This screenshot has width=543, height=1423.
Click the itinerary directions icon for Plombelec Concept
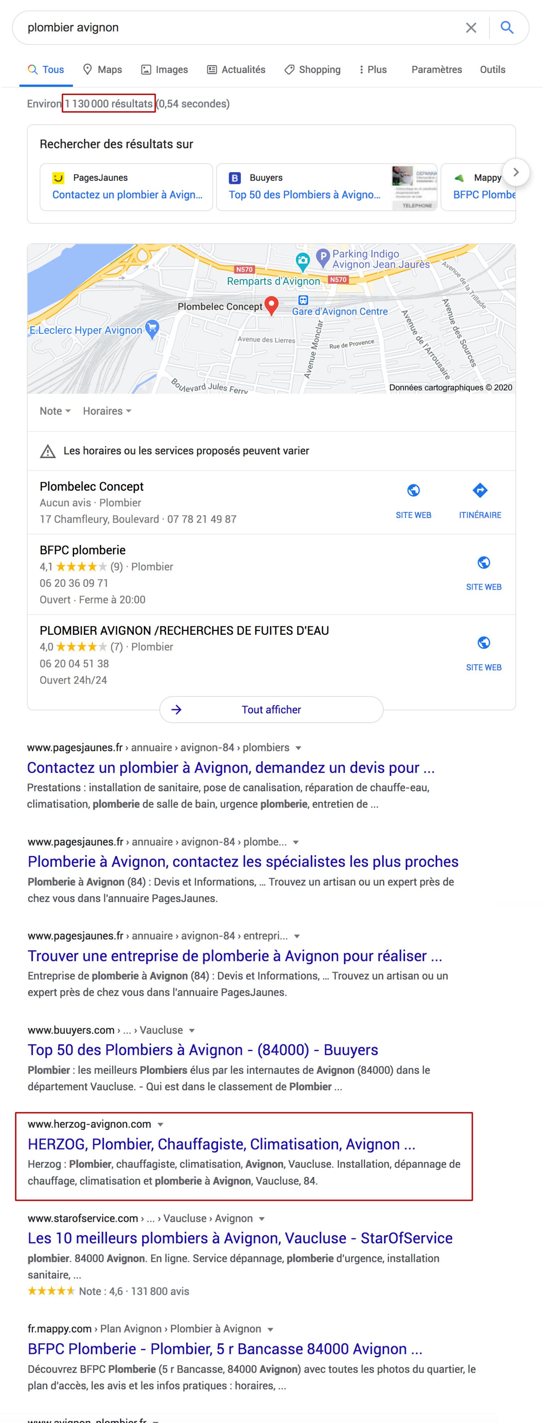pyautogui.click(x=480, y=490)
